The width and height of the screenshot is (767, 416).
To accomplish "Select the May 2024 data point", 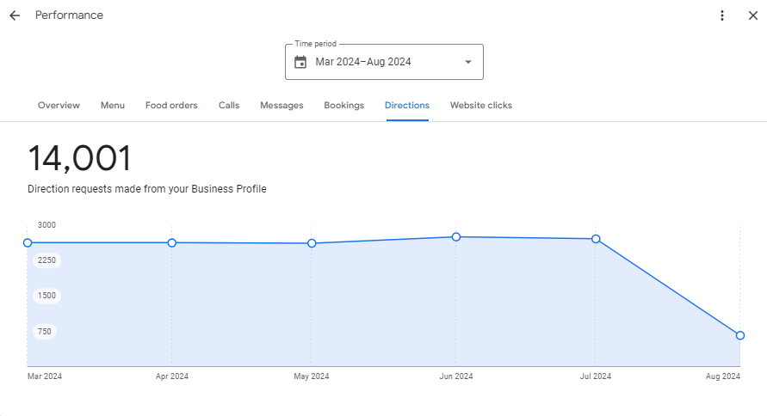I will tap(312, 244).
